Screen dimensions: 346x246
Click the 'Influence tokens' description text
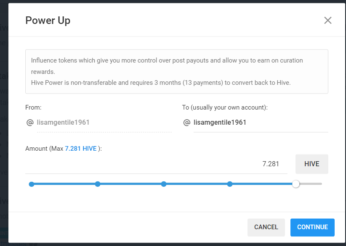167,66
